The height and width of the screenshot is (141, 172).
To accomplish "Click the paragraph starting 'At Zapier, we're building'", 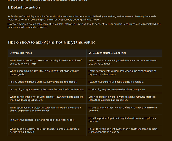I will point(82,18).
